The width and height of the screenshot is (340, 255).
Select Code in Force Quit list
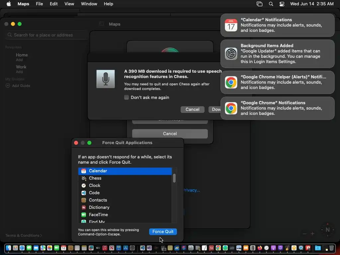pos(125,193)
